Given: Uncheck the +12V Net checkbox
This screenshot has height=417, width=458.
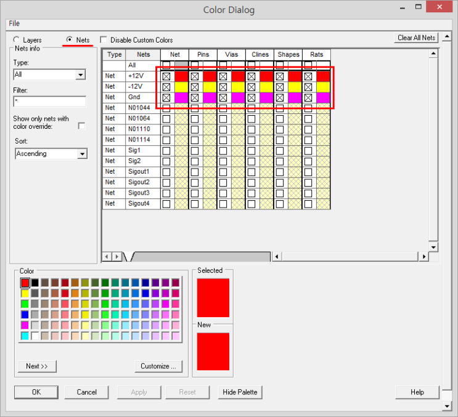Looking at the screenshot, I should [166, 76].
